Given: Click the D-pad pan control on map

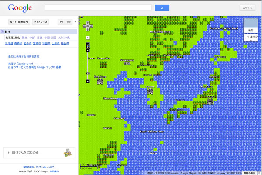Looking at the screenshot, I should [88, 26].
